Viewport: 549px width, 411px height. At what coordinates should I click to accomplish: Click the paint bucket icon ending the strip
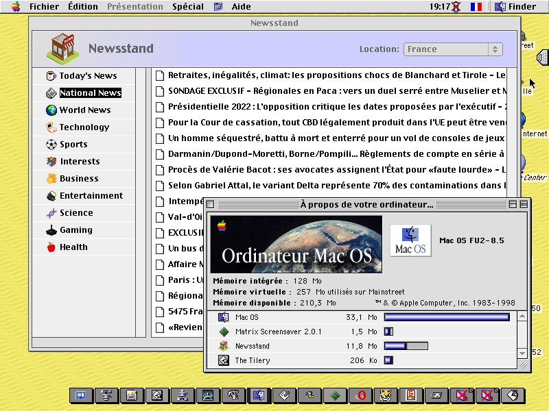point(513,395)
